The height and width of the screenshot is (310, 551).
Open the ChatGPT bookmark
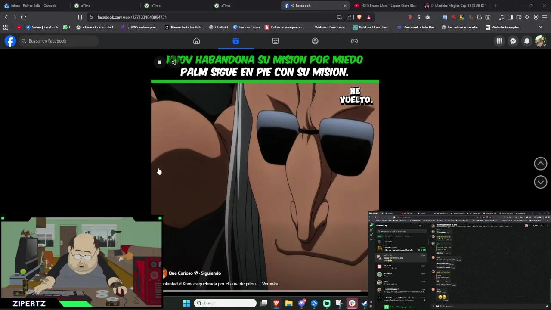219,27
